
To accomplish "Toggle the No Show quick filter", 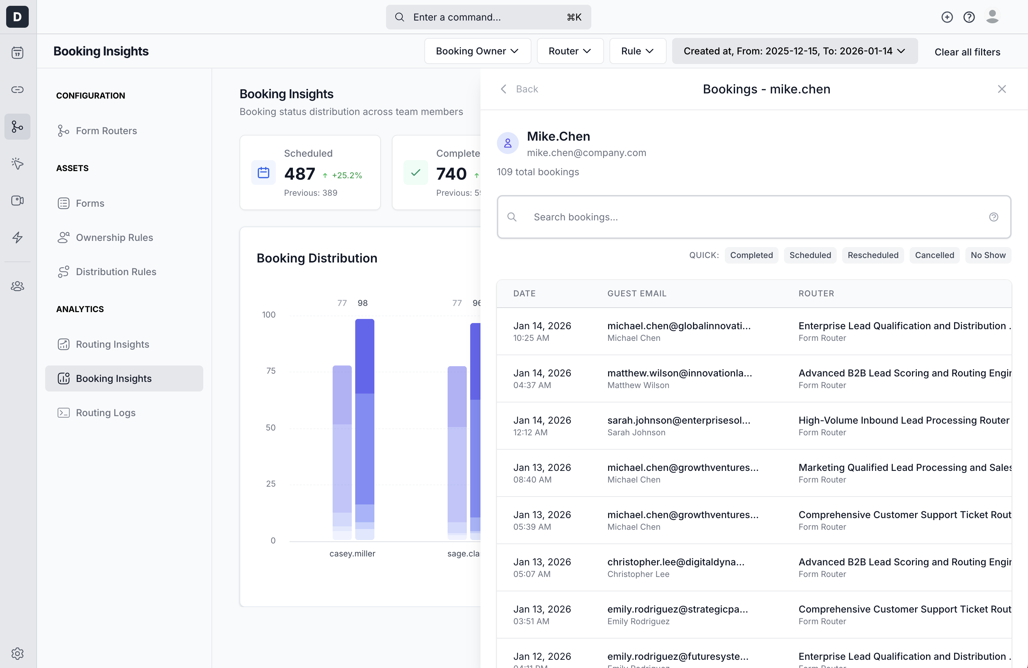I will click(988, 255).
